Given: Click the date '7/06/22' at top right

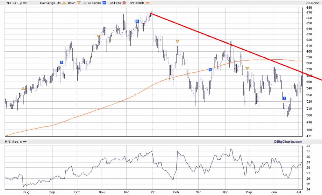Looking at the screenshot, I should click(x=312, y=3).
